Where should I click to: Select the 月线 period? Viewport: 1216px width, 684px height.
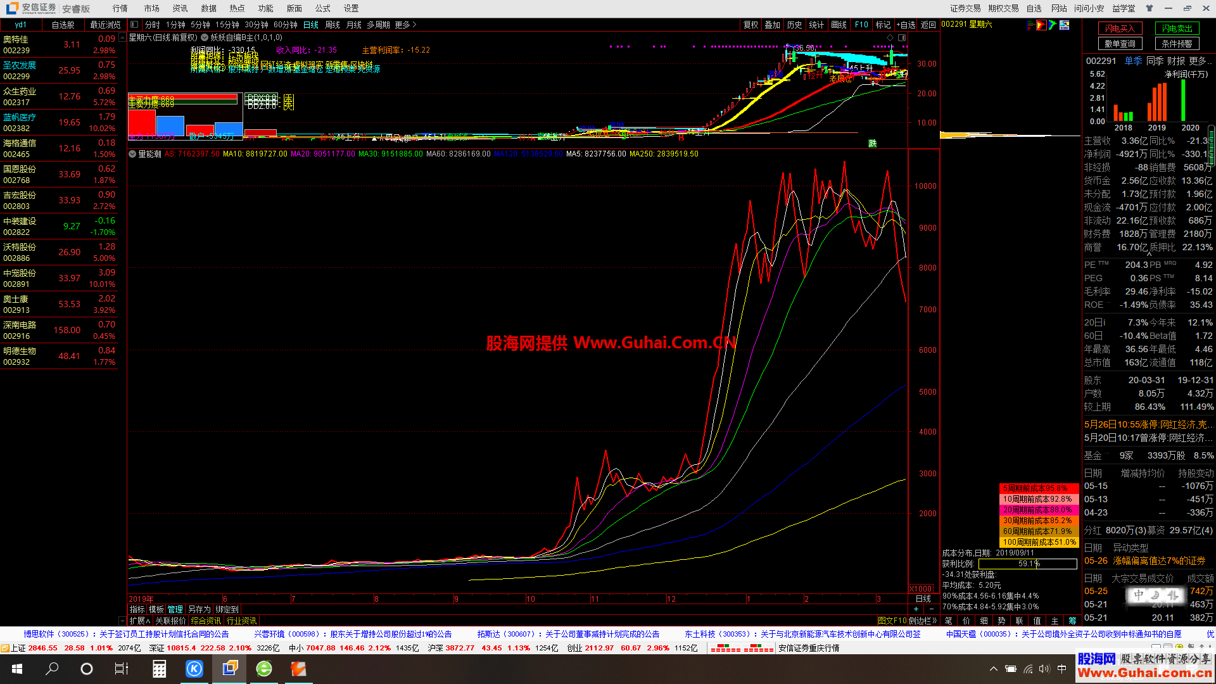coord(354,25)
